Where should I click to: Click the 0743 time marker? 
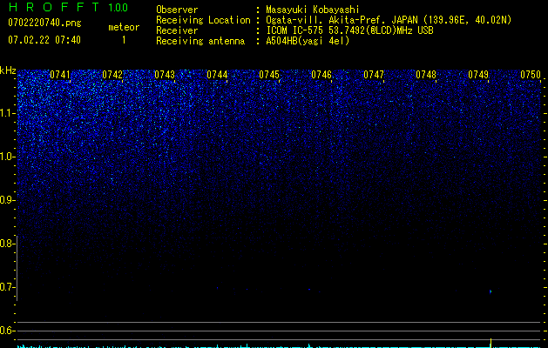(x=165, y=75)
